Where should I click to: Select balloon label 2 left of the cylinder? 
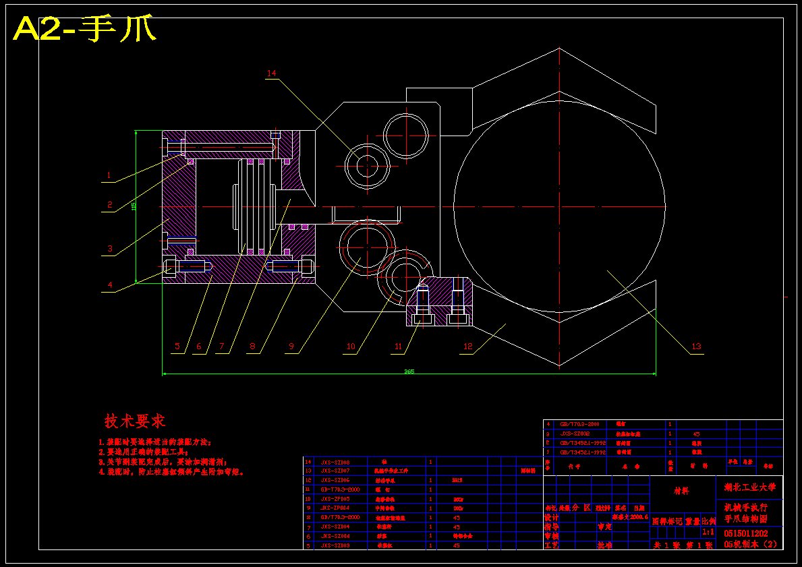(x=110, y=205)
